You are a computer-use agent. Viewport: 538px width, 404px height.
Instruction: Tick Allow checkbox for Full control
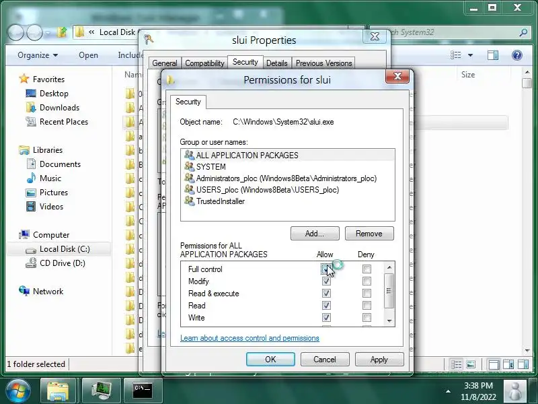[x=326, y=269]
